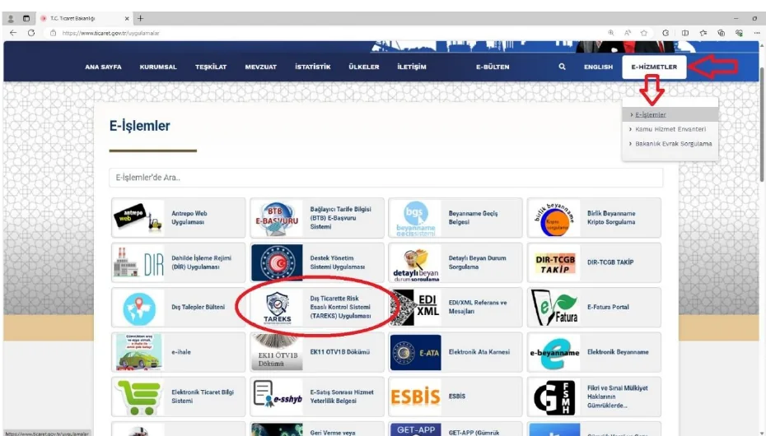Click the Birlik Beyanname Kripto logo

(x=554, y=218)
